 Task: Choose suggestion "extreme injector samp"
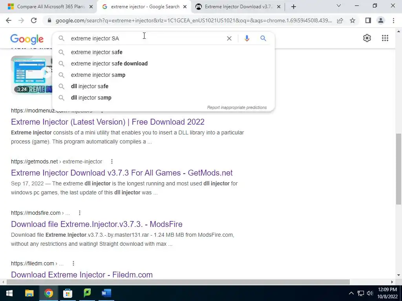[x=163, y=75]
